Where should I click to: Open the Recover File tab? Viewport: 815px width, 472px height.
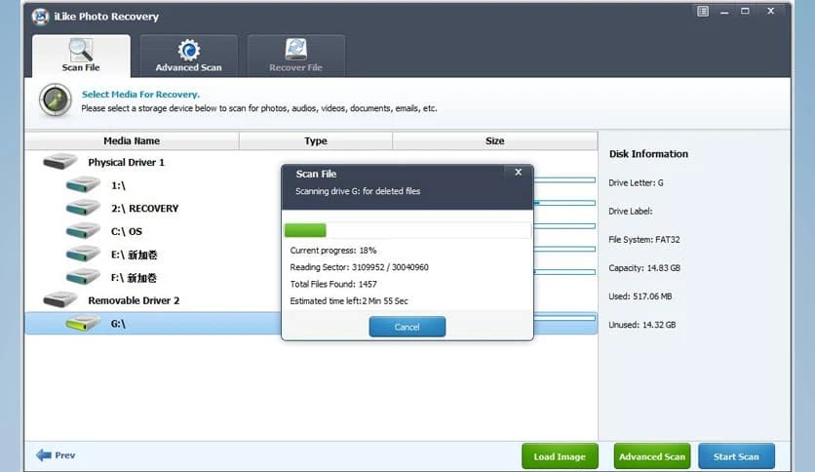coord(295,56)
